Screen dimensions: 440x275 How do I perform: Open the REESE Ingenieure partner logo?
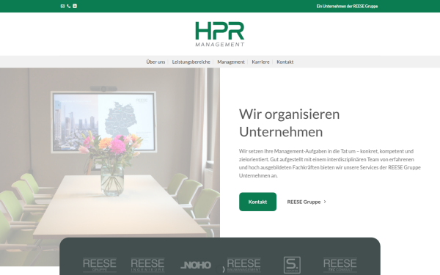[x=147, y=265]
